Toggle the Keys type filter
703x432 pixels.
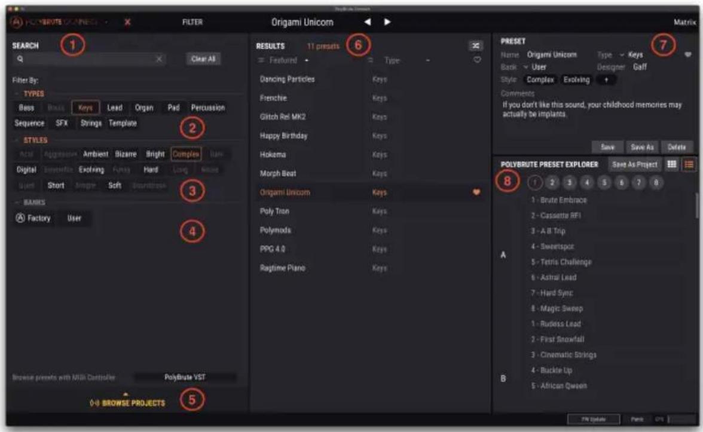[x=85, y=108]
